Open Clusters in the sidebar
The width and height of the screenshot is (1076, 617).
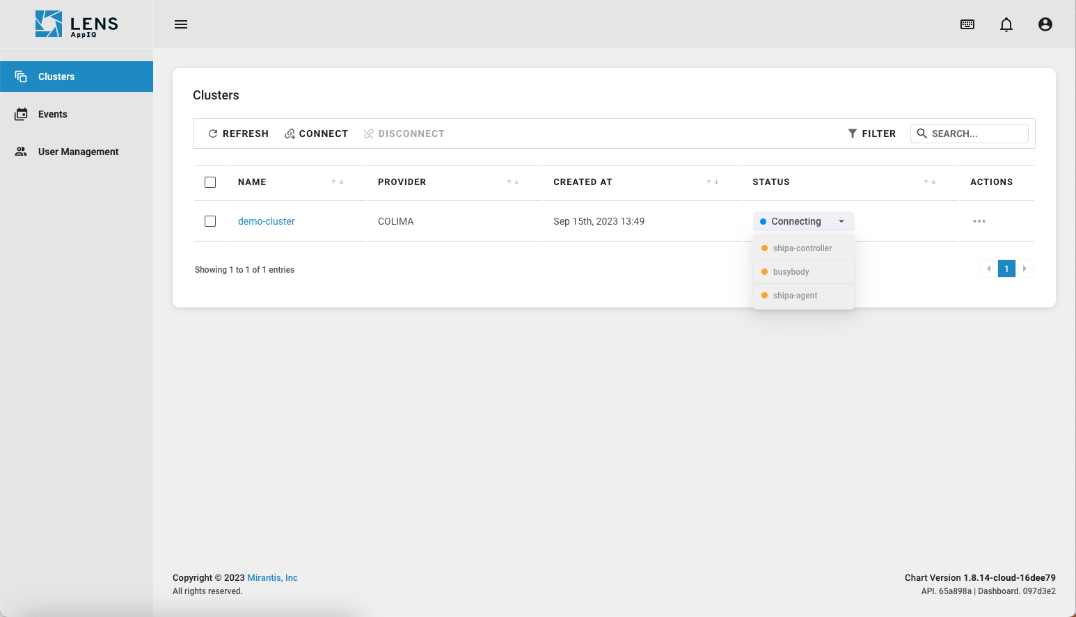[77, 77]
